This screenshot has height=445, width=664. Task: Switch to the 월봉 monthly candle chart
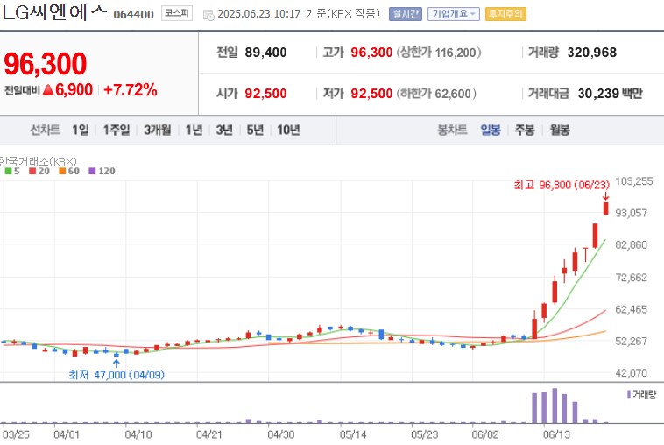tap(560, 130)
